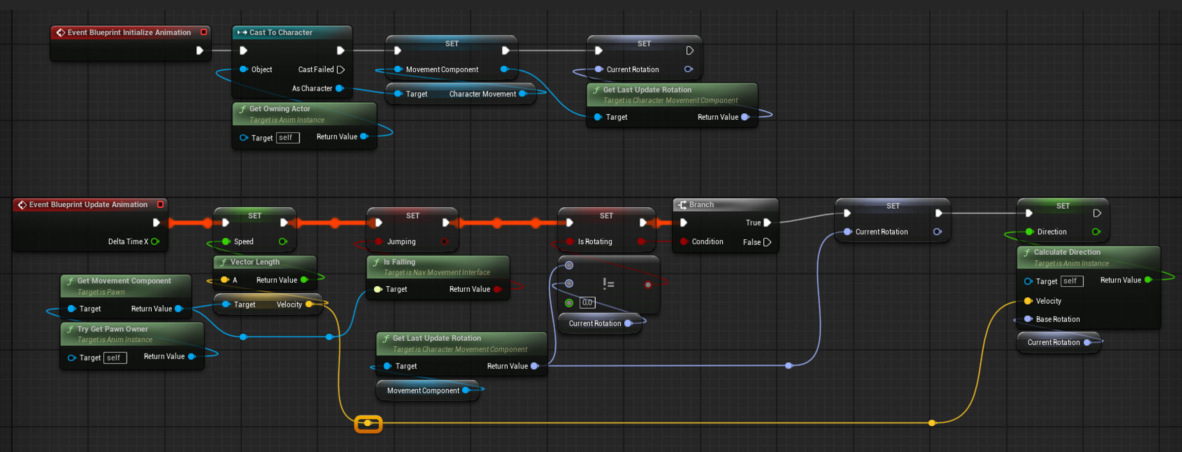
Task: Click exec input pin of Branch node
Action: point(684,223)
